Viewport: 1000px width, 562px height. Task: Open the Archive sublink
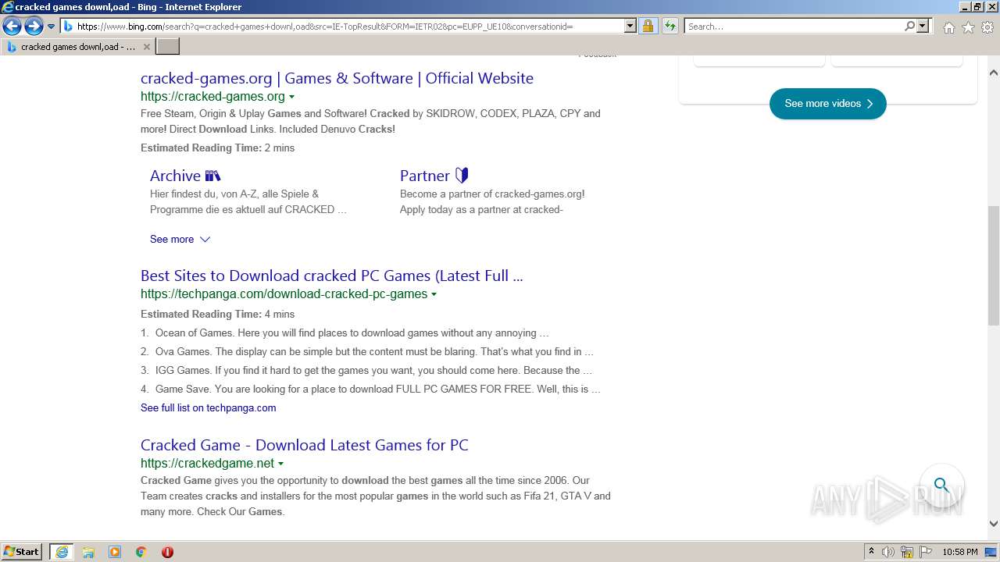[185, 176]
